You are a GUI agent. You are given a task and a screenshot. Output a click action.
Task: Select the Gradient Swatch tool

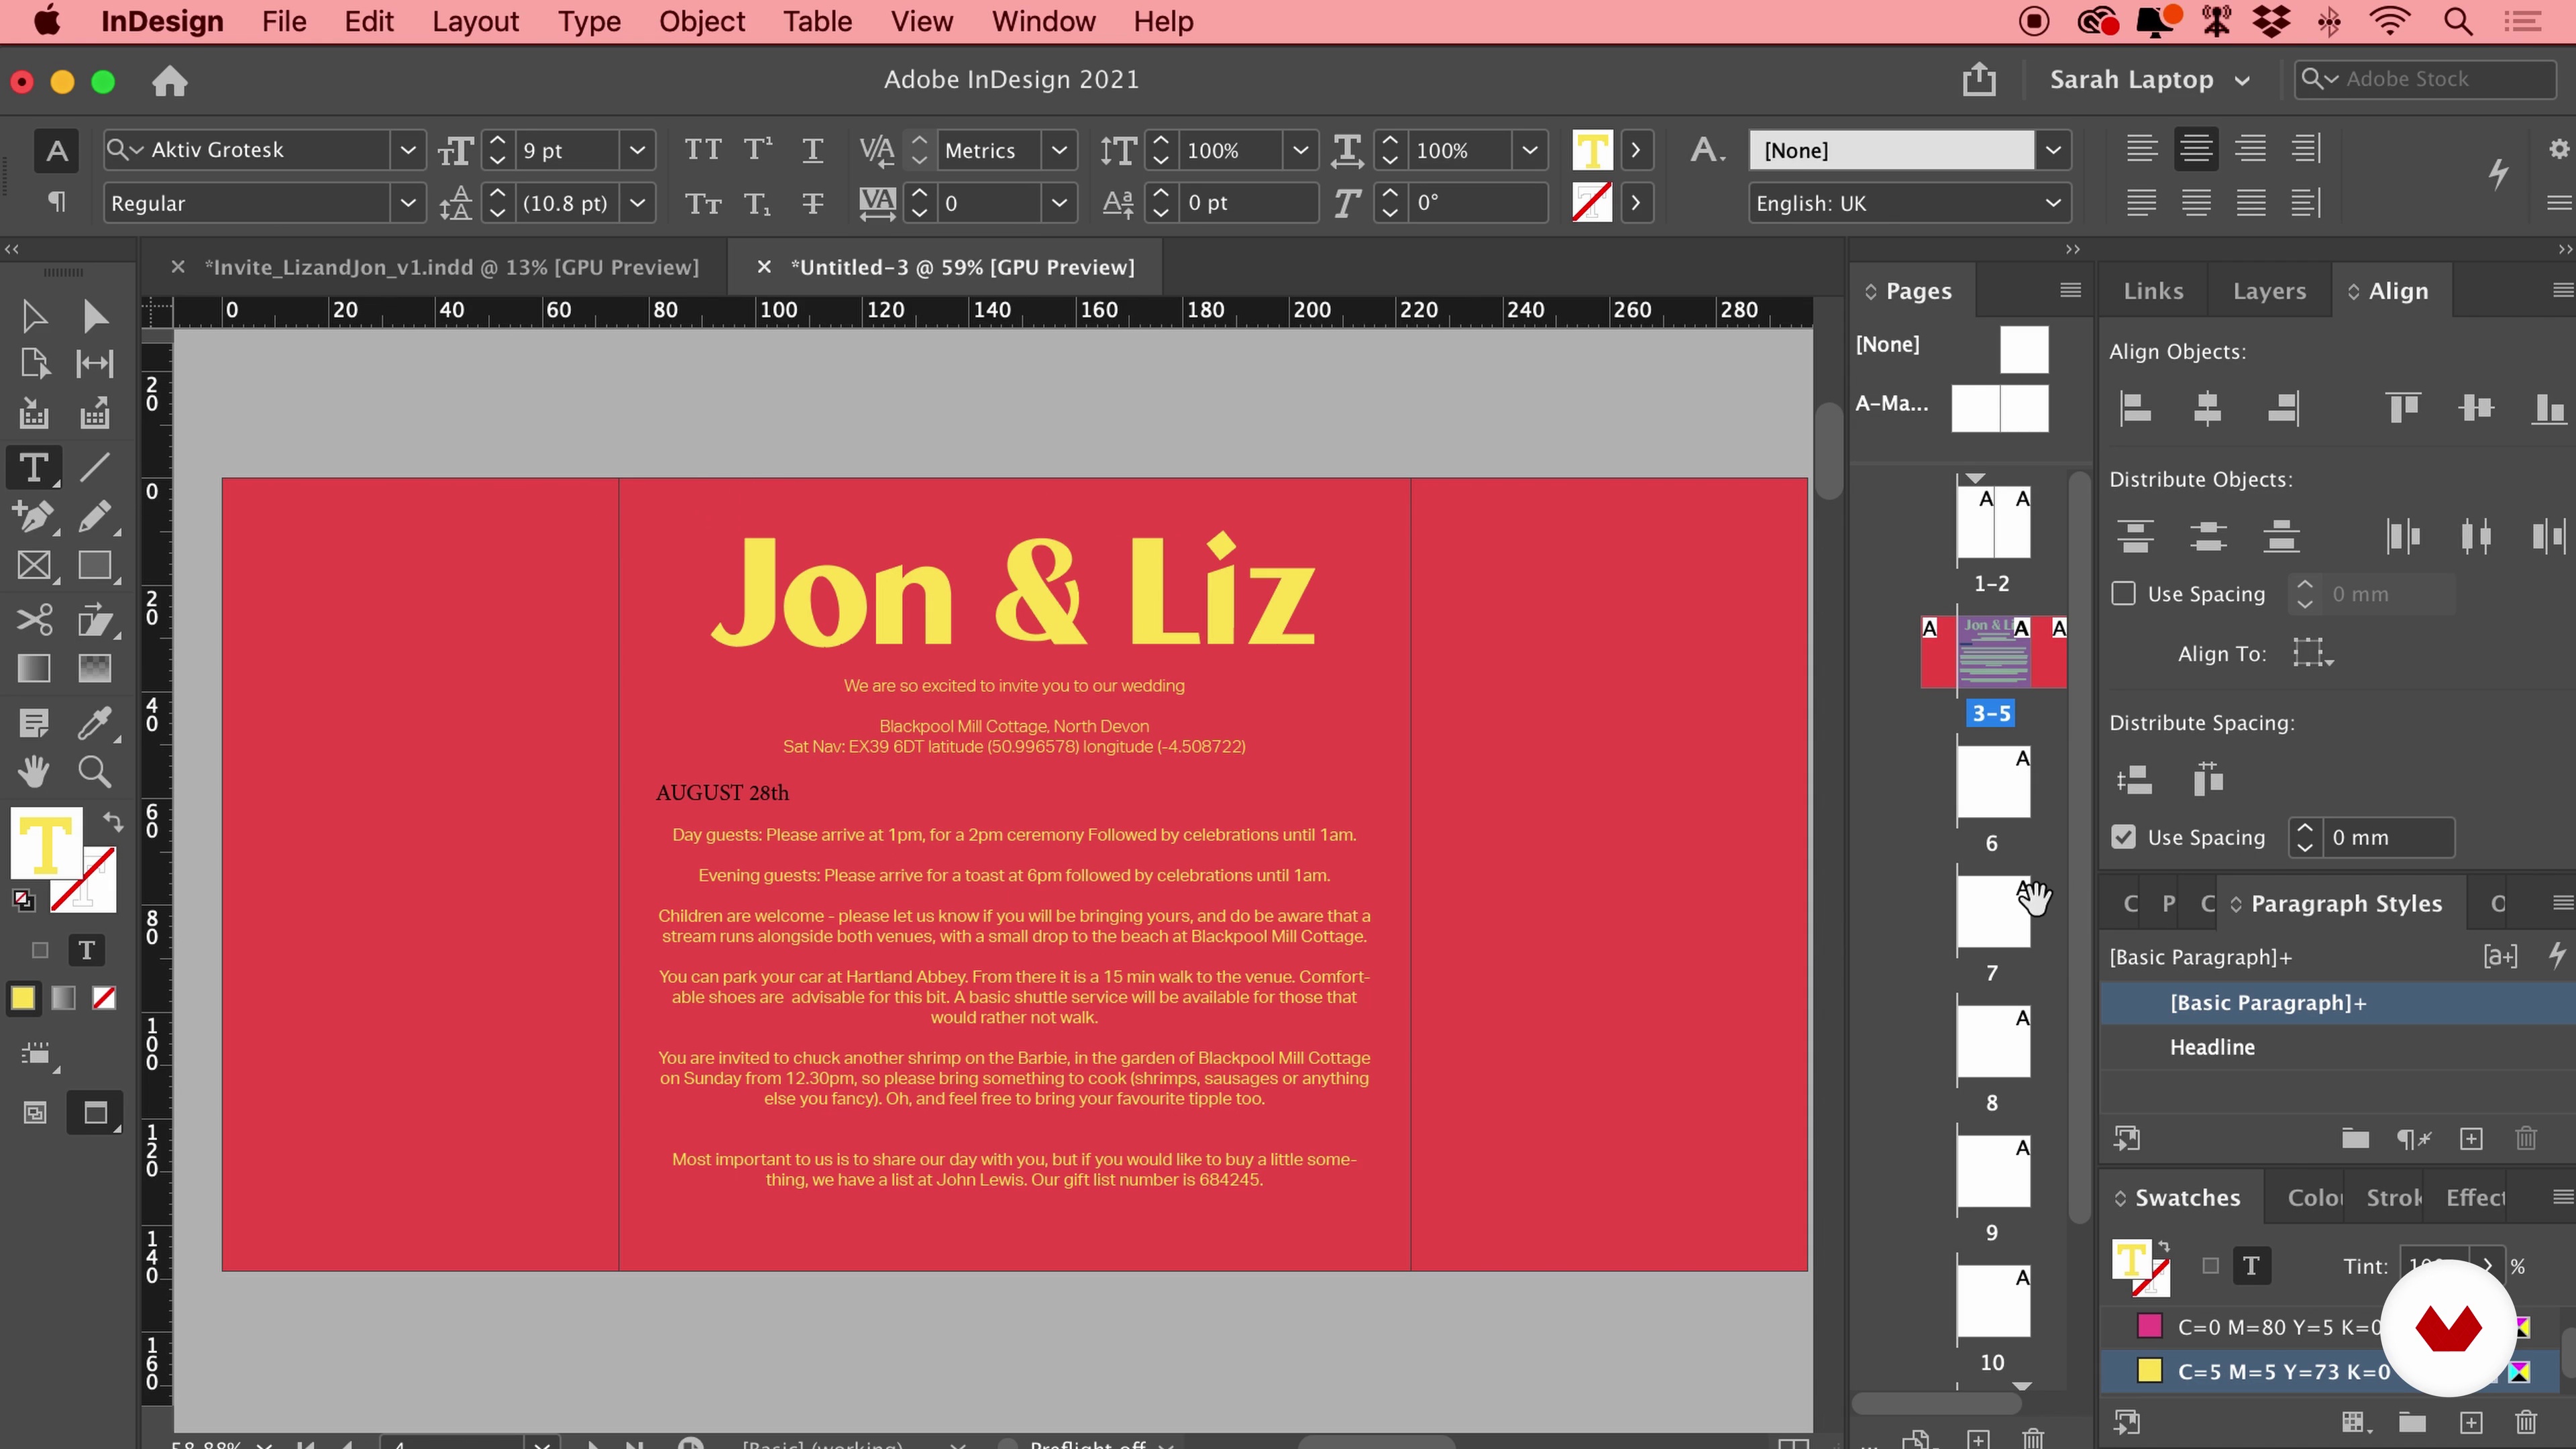(34, 668)
